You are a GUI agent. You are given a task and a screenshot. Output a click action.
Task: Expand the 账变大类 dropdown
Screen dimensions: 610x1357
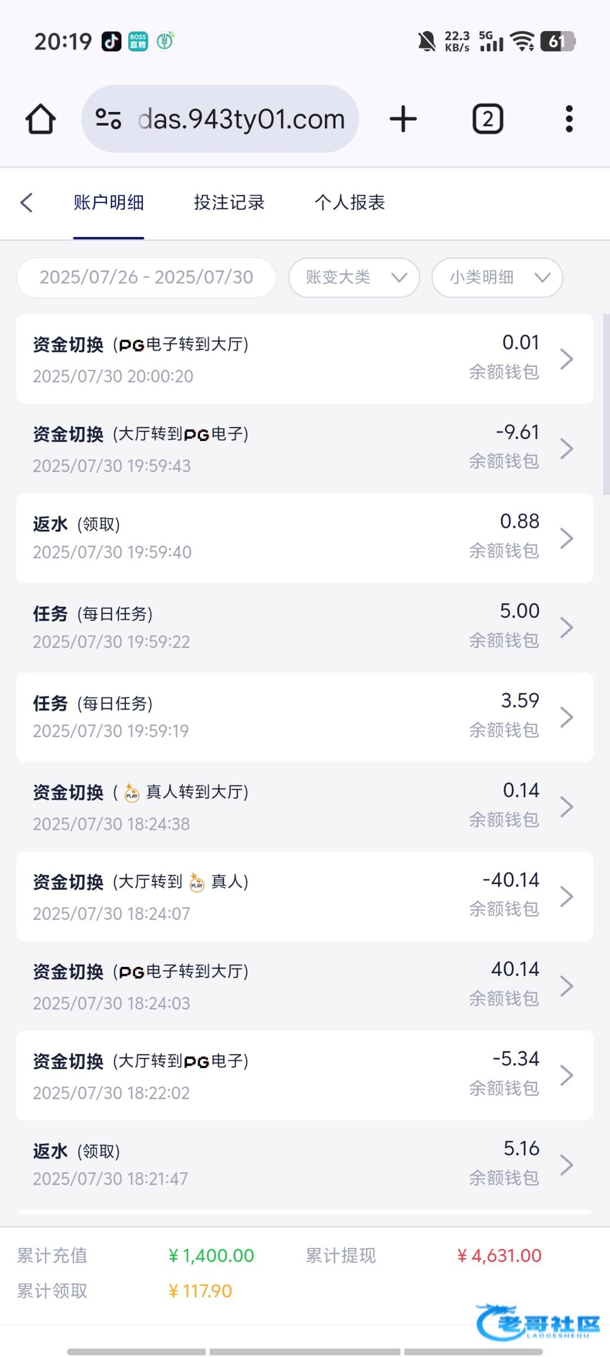354,278
